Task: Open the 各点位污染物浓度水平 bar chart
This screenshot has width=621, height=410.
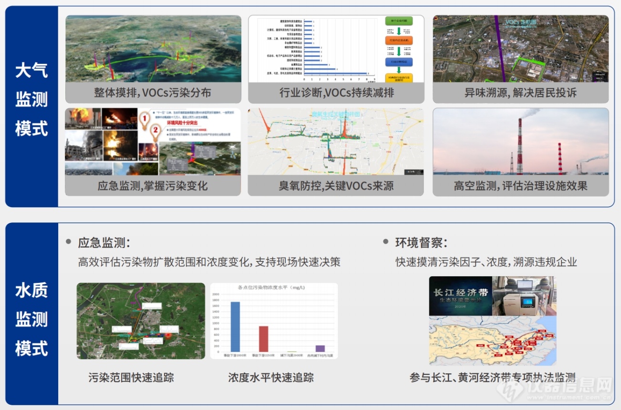Action: click(x=274, y=321)
